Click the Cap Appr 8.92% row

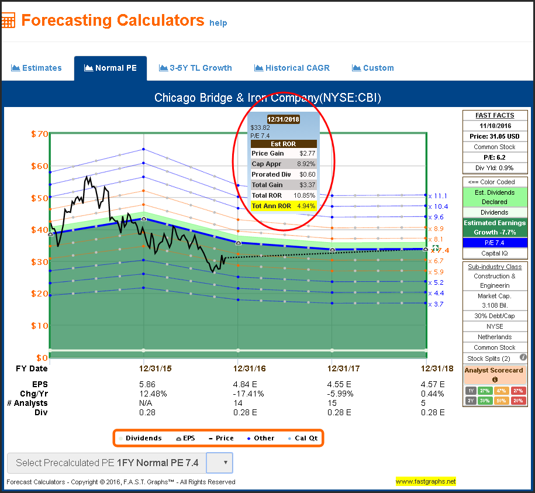tap(284, 164)
